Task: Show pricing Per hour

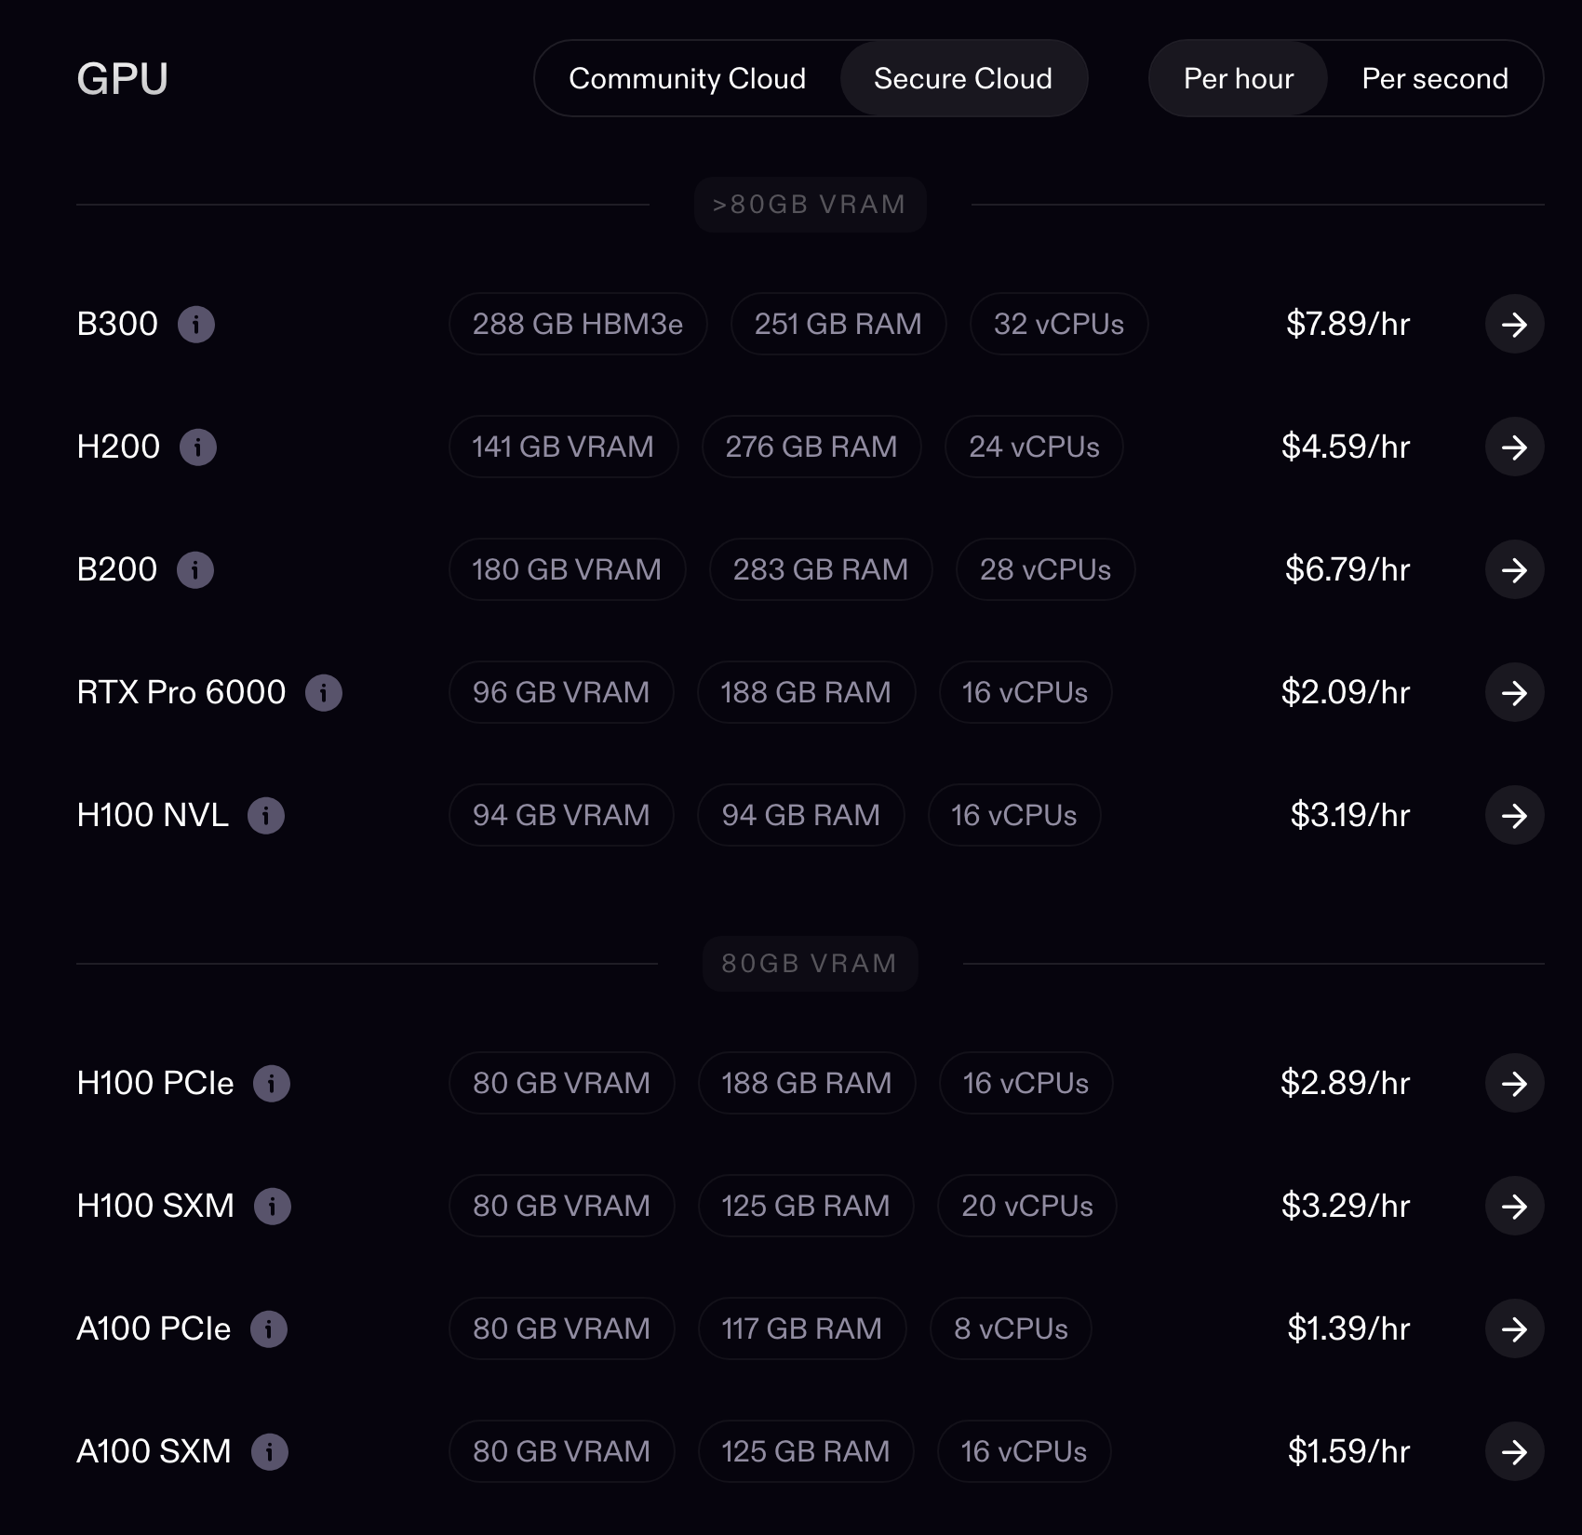Action: 1239,78
